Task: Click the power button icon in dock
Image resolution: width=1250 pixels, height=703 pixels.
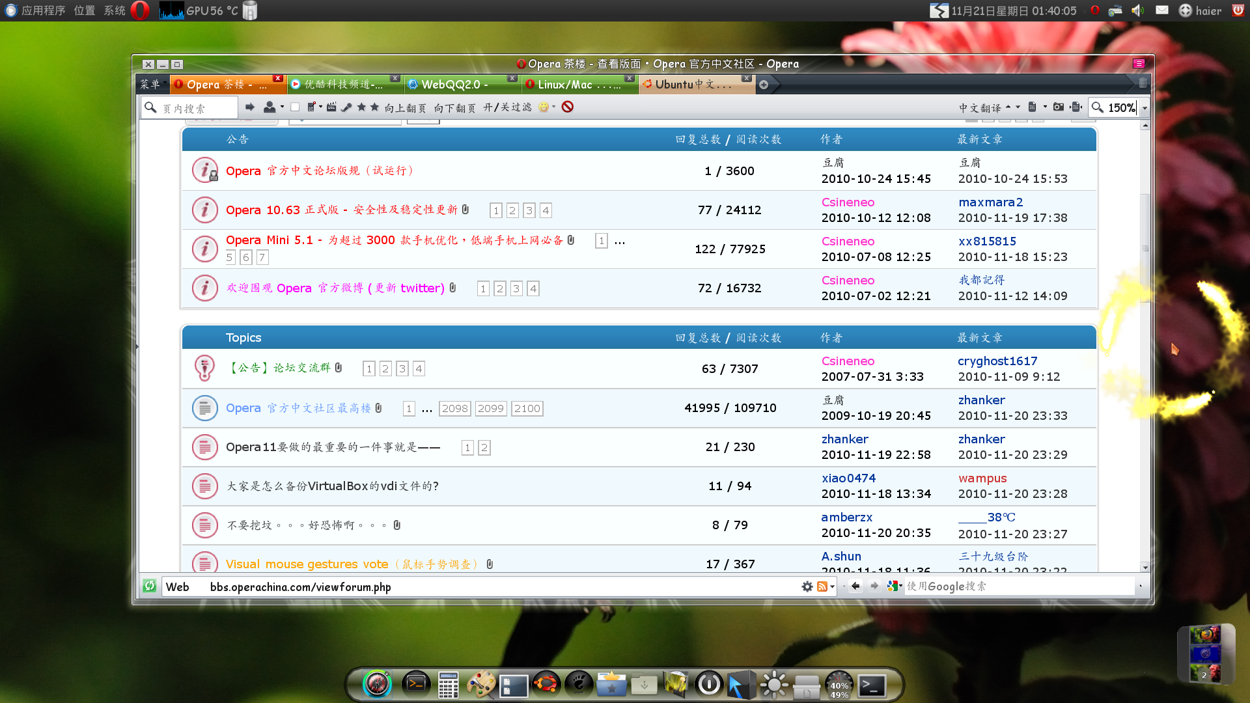Action: (x=709, y=684)
